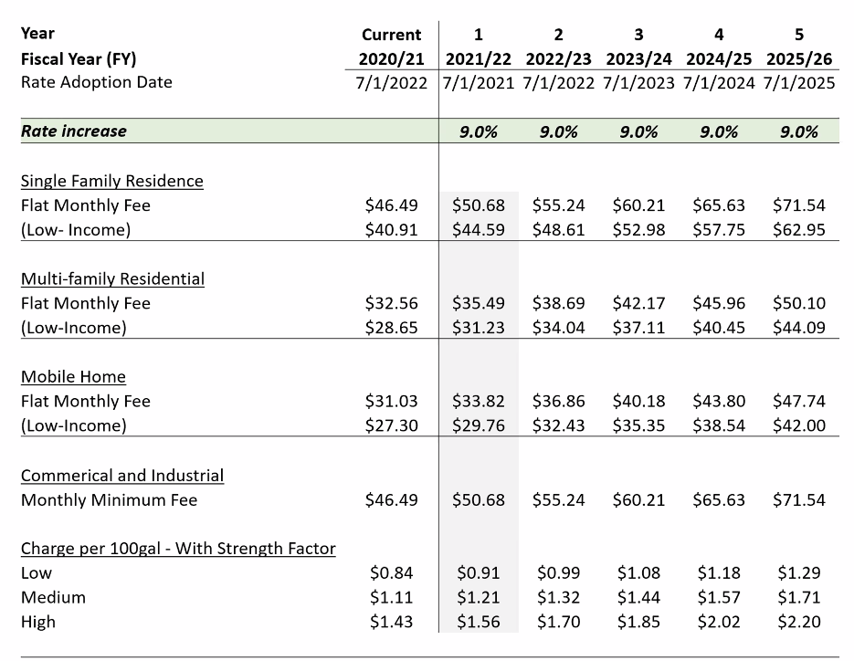854x661 pixels.
Task: Select the 9.0% increase under year 3
Action: [x=638, y=131]
